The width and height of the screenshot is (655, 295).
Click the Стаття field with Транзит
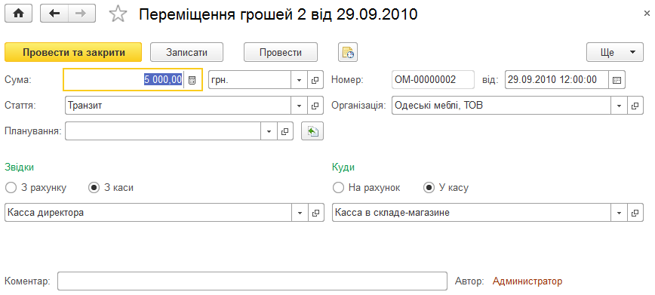[178, 106]
